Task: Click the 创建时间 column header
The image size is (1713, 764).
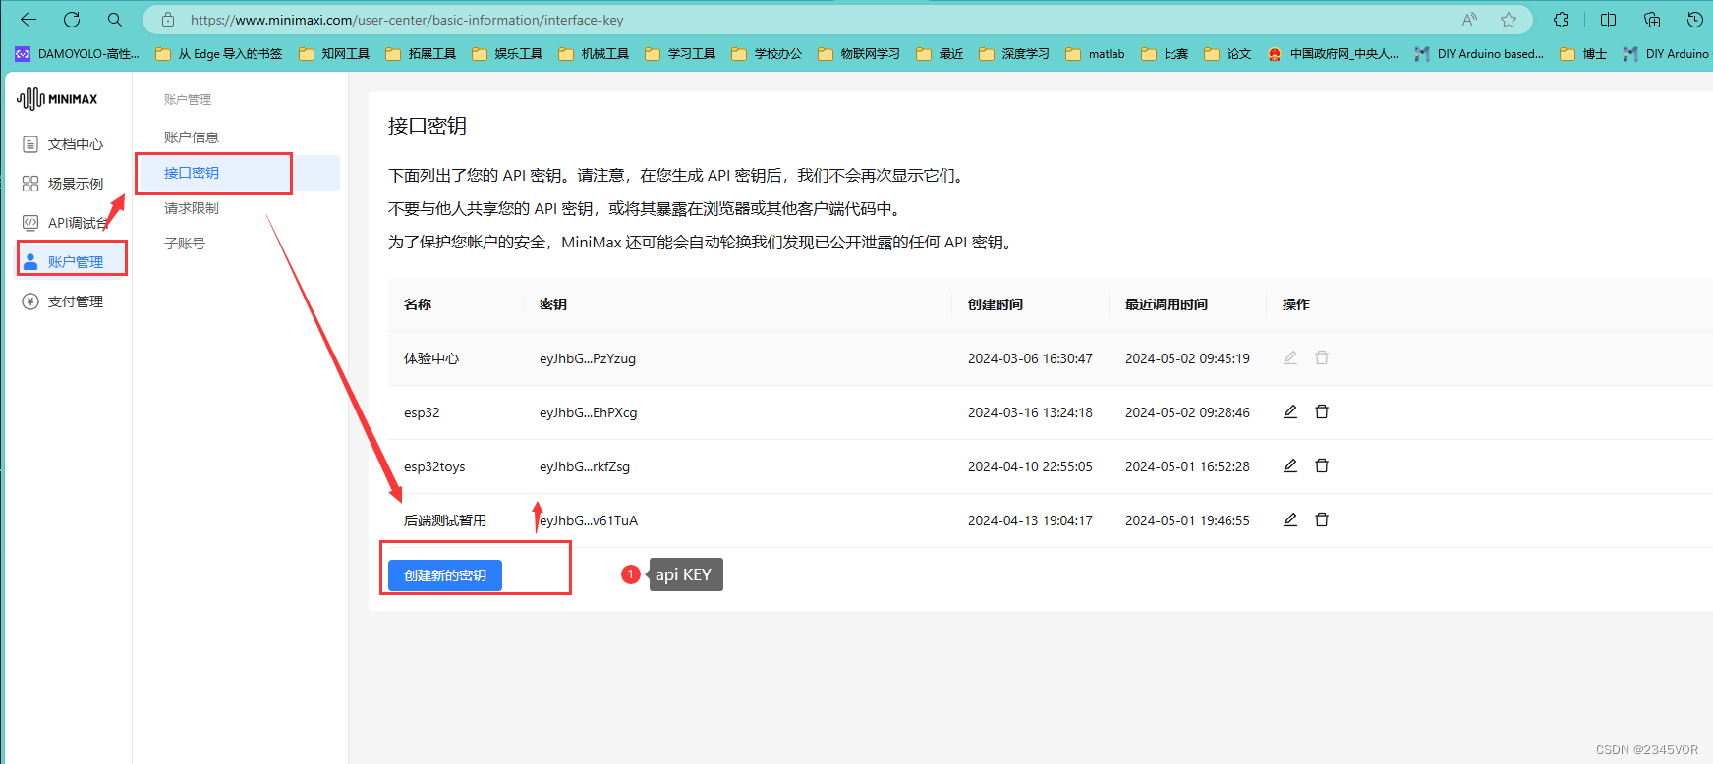Action: tap(996, 304)
